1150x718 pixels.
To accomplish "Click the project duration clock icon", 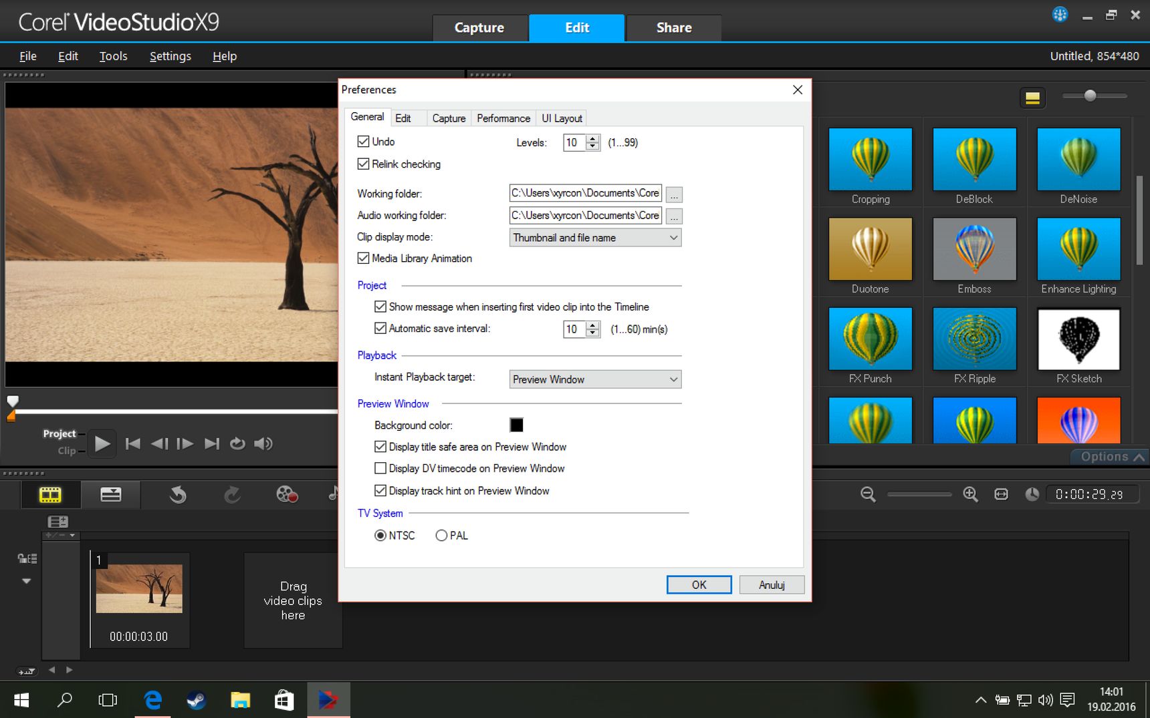I will tap(1032, 494).
